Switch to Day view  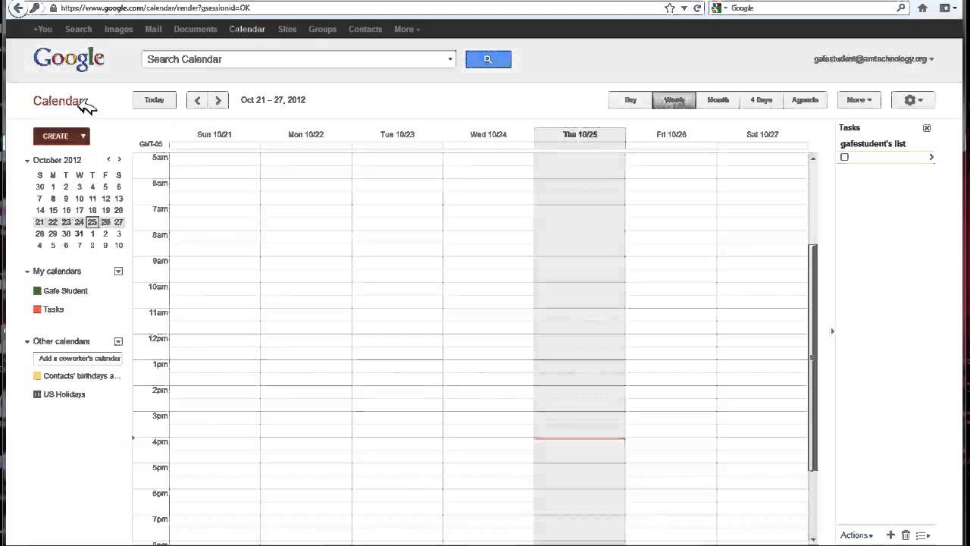pyautogui.click(x=630, y=100)
